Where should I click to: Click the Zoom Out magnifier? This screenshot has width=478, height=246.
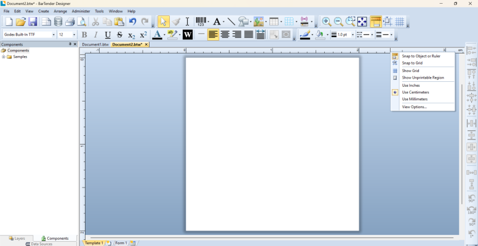(x=338, y=22)
